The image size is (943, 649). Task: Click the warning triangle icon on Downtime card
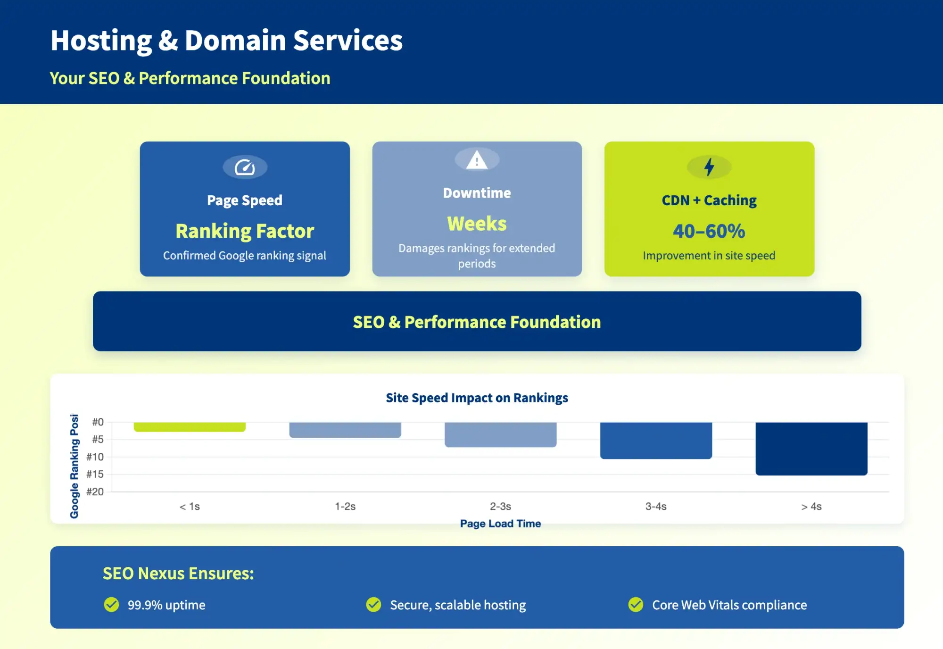click(477, 160)
